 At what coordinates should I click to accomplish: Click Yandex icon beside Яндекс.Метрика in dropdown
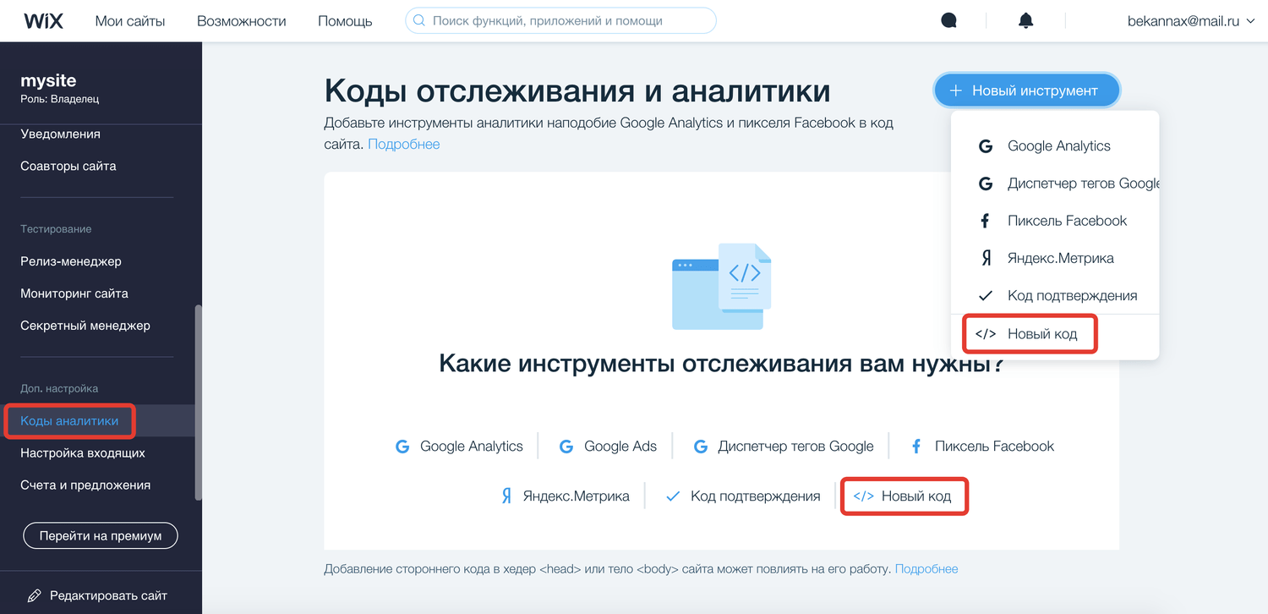(x=986, y=258)
